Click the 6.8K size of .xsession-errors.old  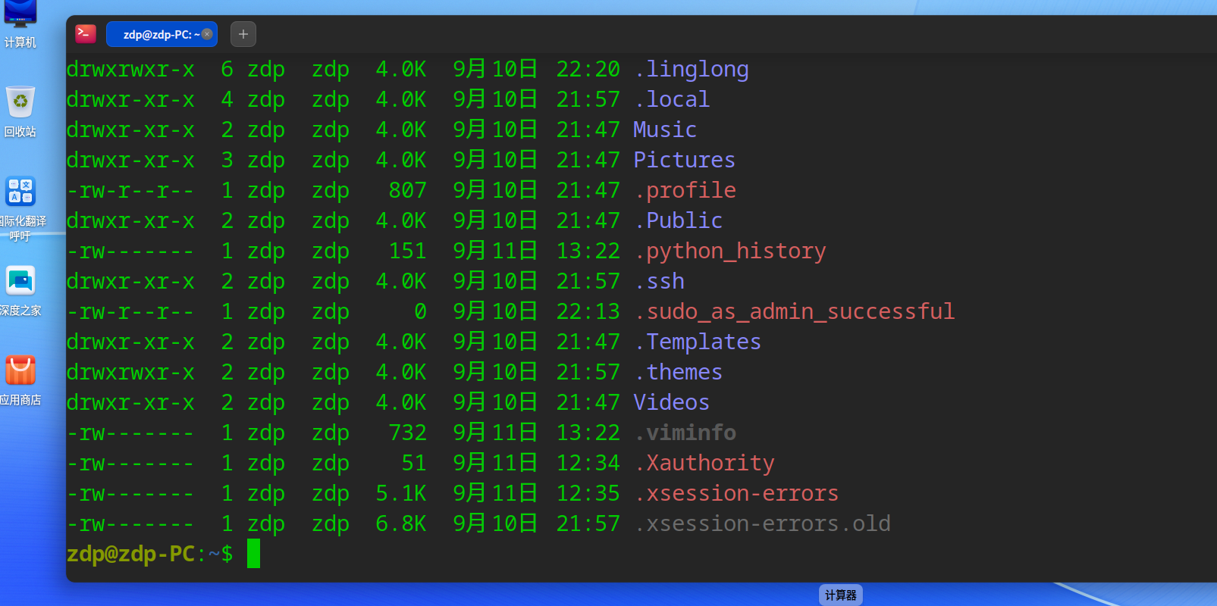coord(401,524)
